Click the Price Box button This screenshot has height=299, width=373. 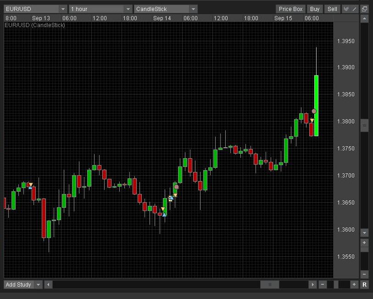[291, 9]
